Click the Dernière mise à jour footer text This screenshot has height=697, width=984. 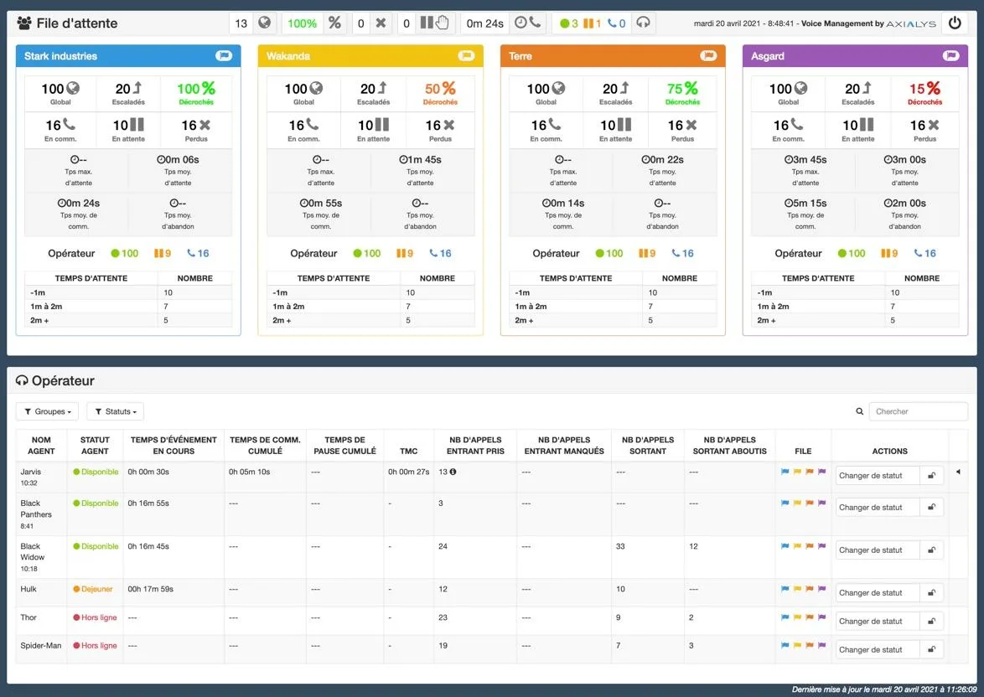pyautogui.click(x=883, y=689)
